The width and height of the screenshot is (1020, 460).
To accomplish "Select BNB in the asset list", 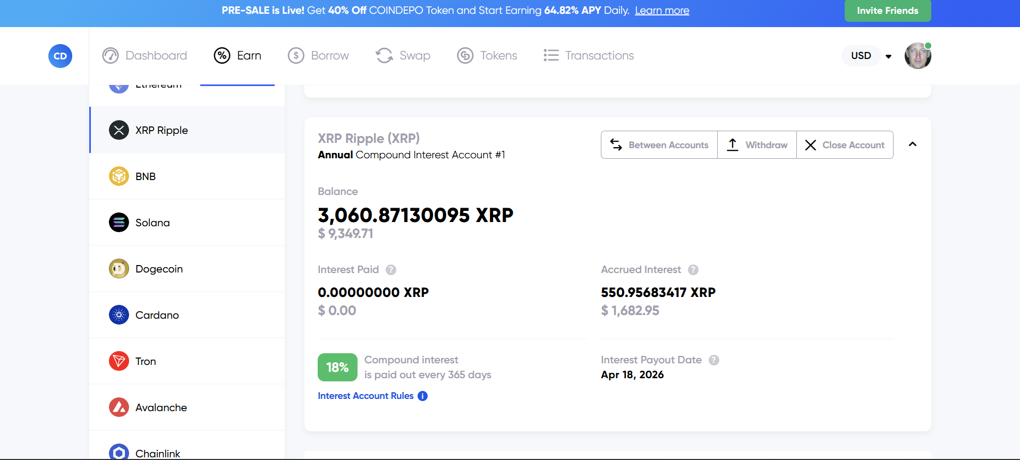I will (x=188, y=176).
